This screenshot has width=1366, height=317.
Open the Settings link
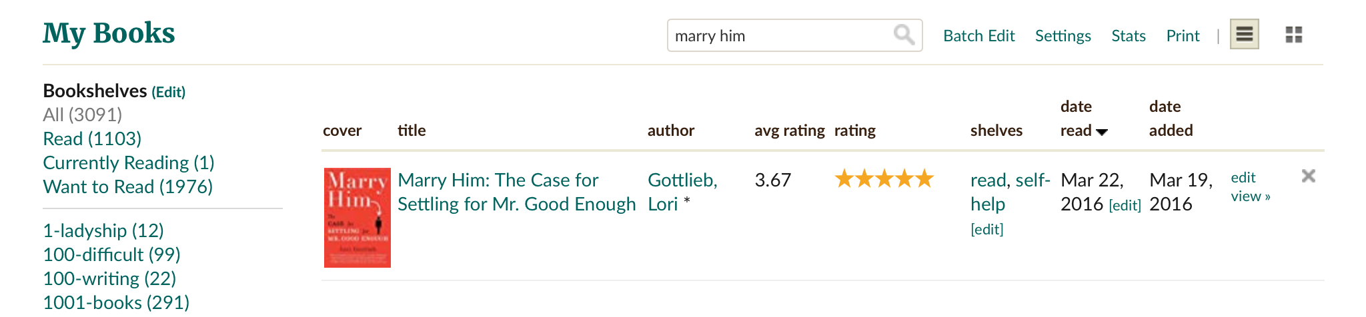[x=1063, y=36]
